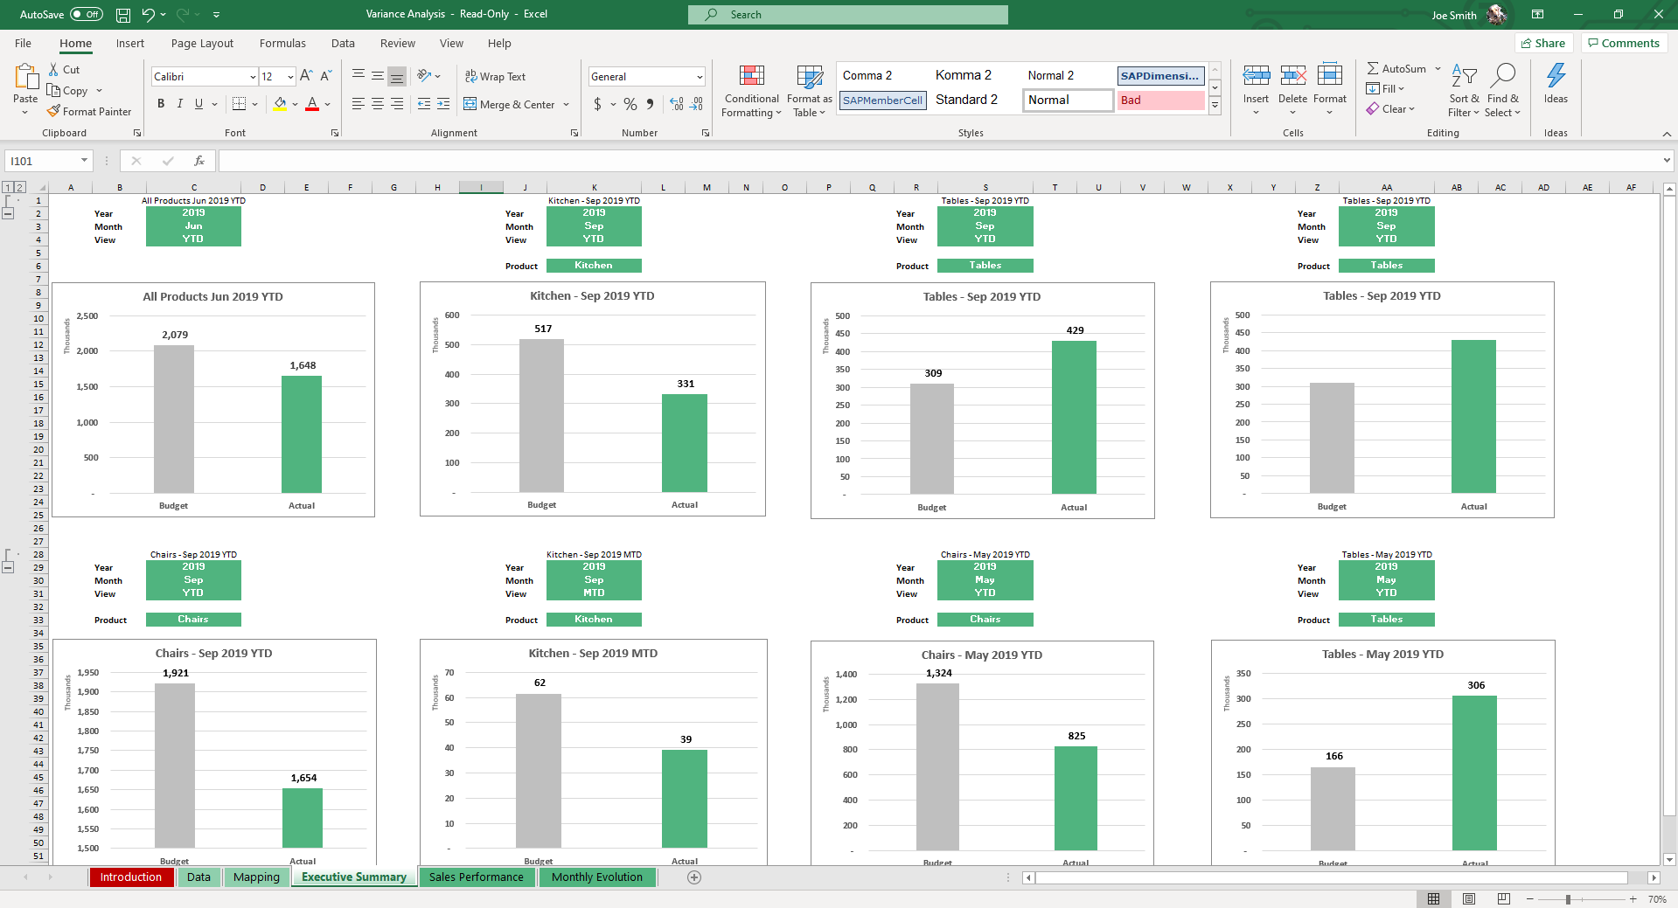The height and width of the screenshot is (908, 1678).
Task: Click the Paste clipboard icon
Action: (x=25, y=77)
